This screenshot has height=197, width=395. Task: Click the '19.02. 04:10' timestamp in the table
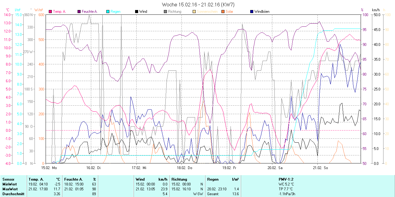click(x=38, y=184)
